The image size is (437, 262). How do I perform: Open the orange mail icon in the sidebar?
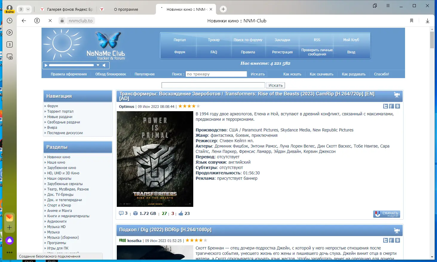pos(10,218)
